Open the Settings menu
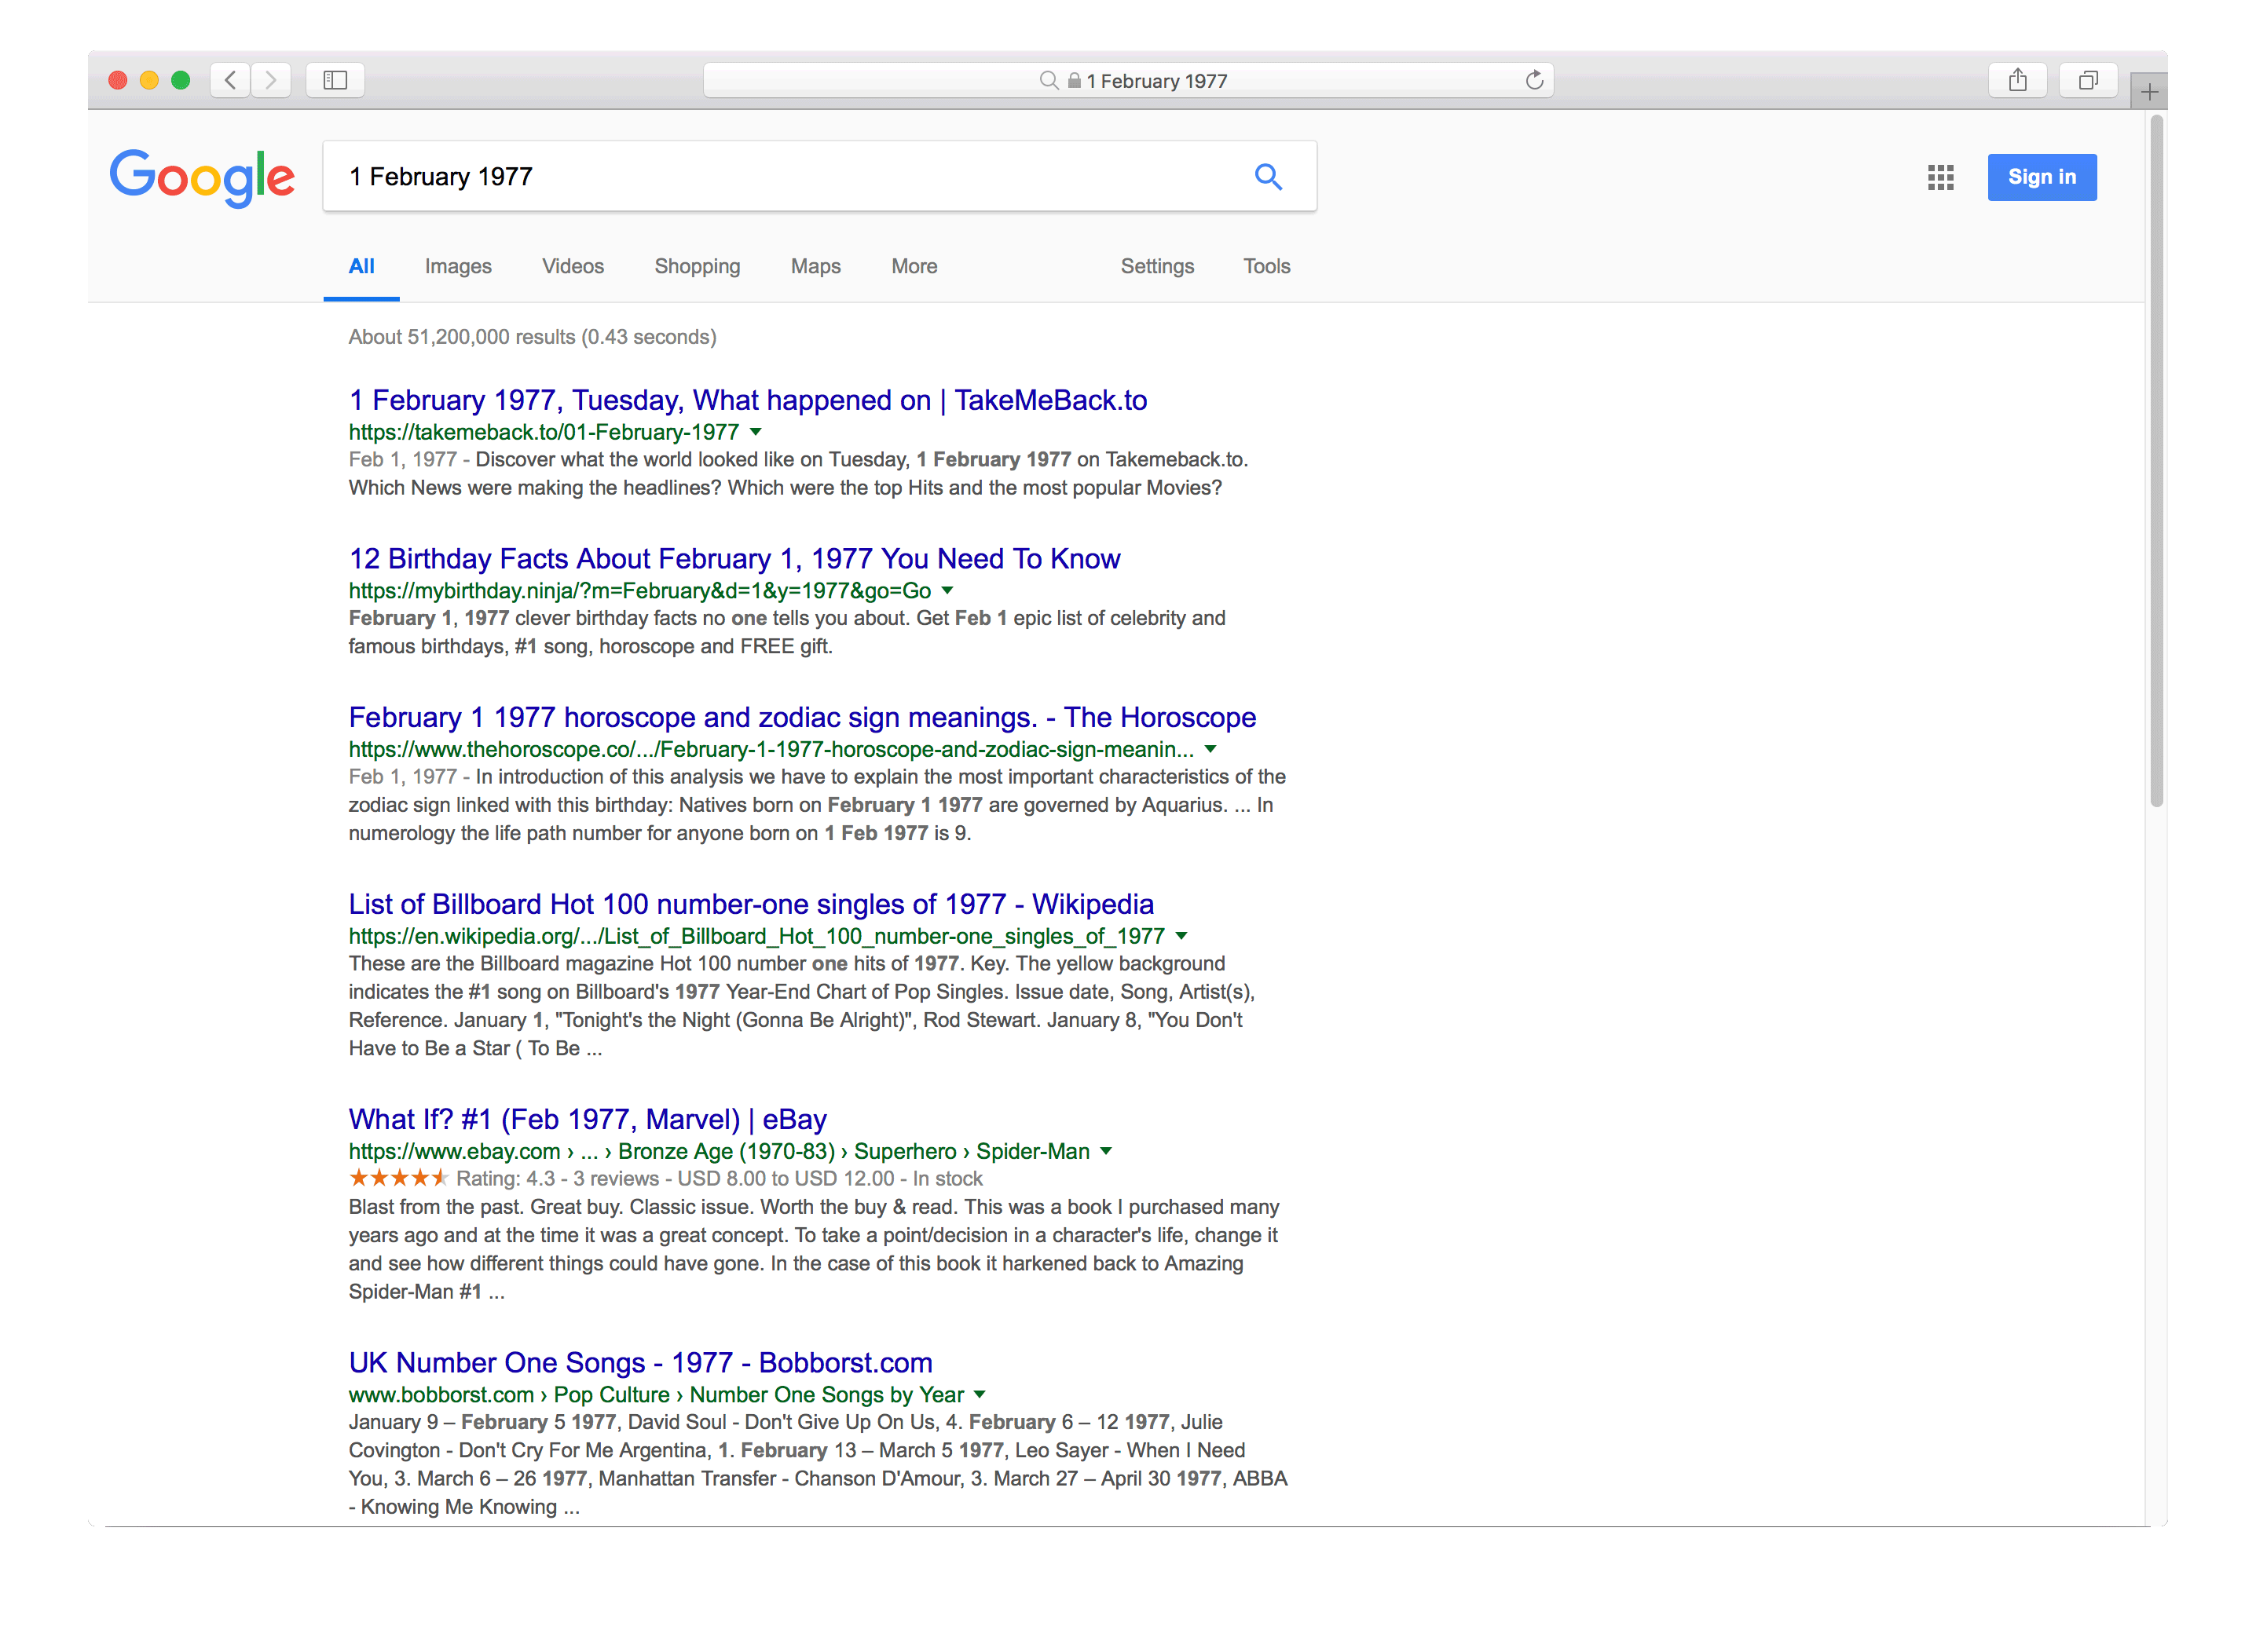 pyautogui.click(x=1156, y=267)
